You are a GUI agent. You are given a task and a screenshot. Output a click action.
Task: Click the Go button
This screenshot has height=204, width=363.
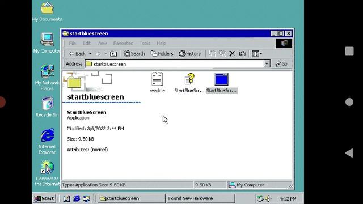coord(281,64)
